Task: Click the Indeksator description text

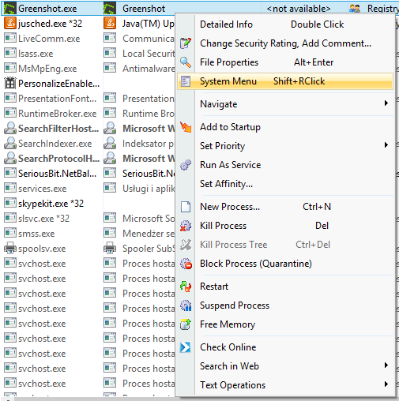Action: (148, 144)
